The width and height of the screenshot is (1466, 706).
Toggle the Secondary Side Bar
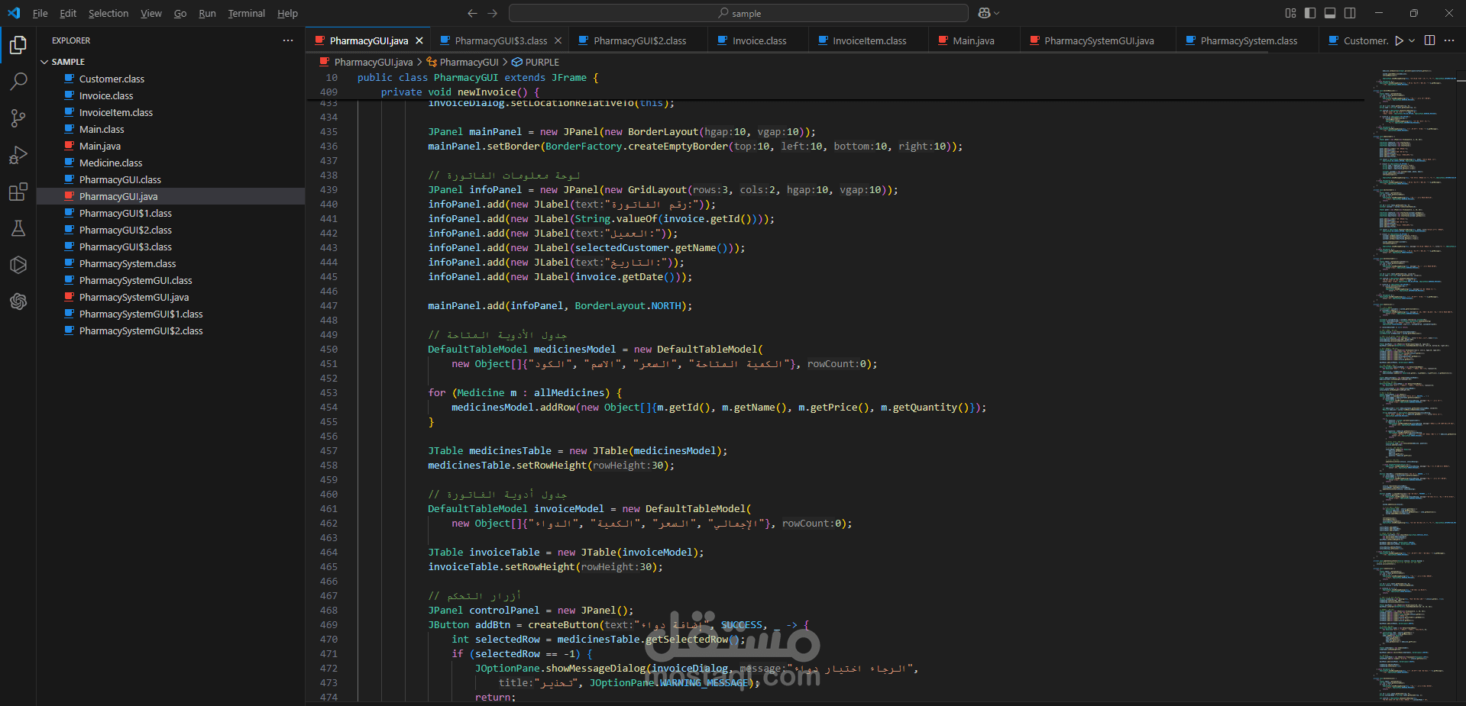tap(1350, 13)
